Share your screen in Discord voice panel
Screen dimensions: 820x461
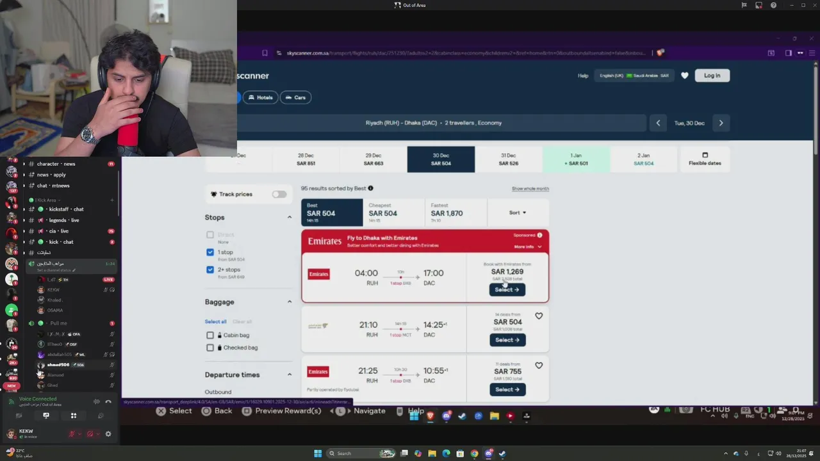pyautogui.click(x=46, y=416)
